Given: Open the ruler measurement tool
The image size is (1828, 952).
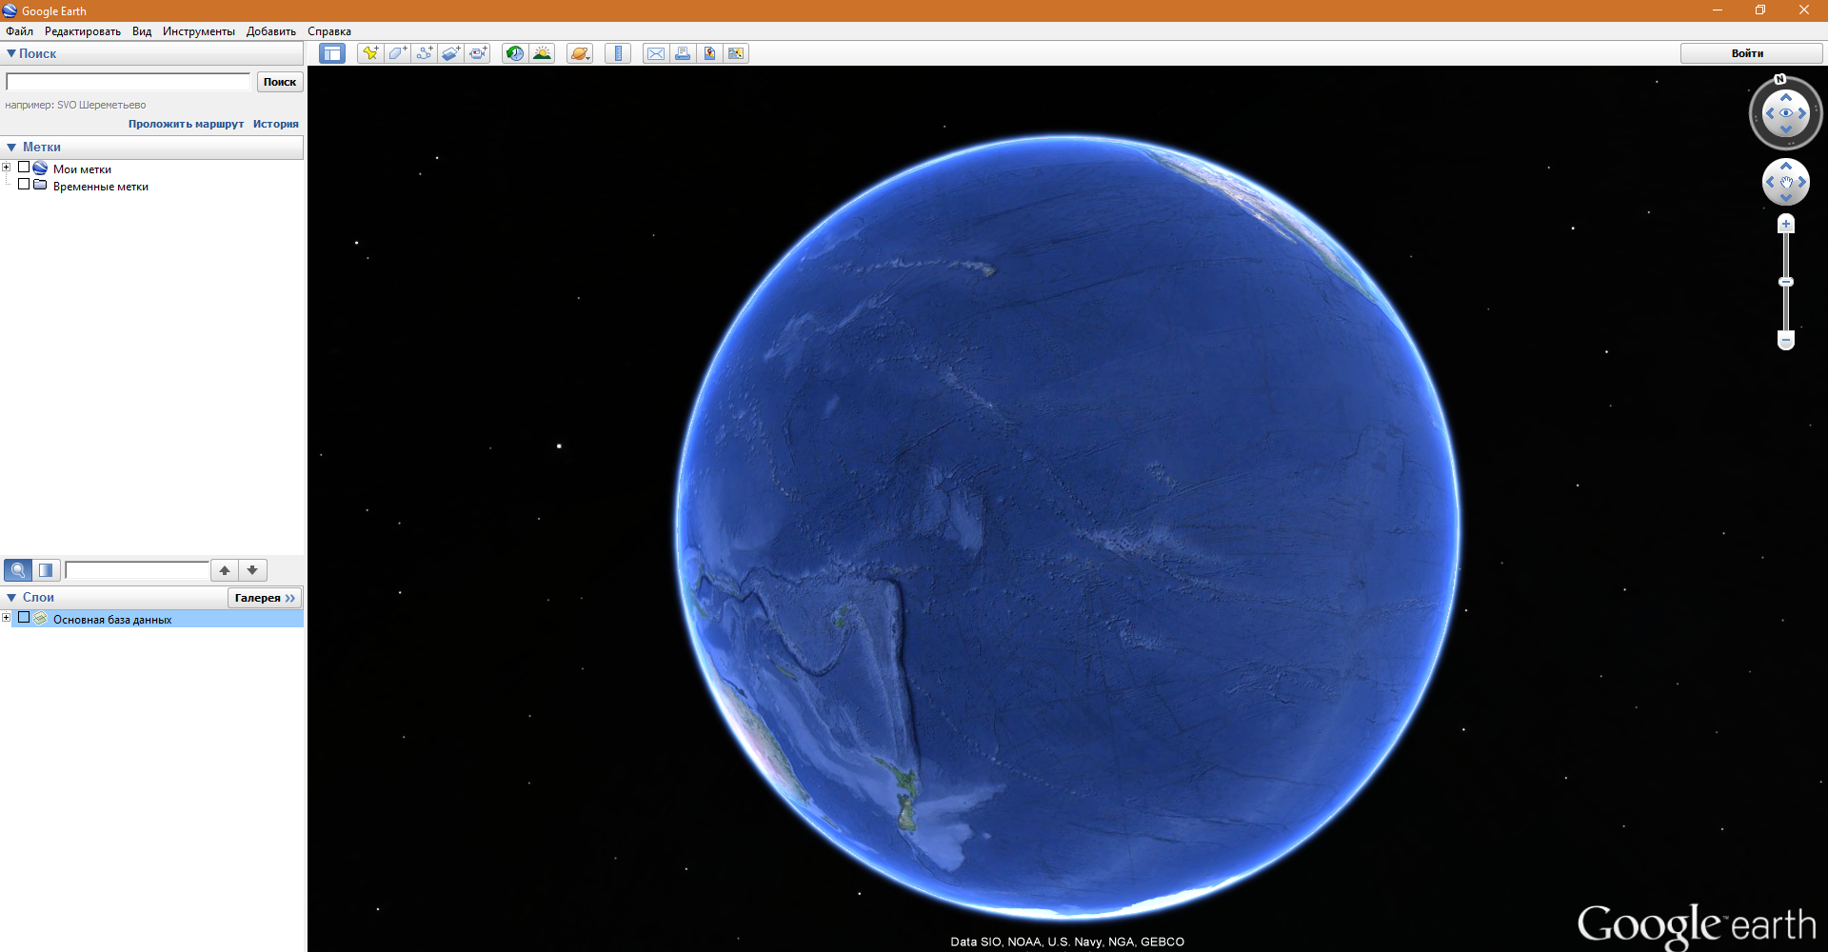Looking at the screenshot, I should [618, 53].
